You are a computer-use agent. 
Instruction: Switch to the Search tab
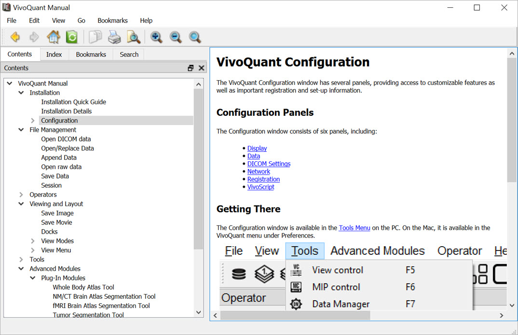129,55
